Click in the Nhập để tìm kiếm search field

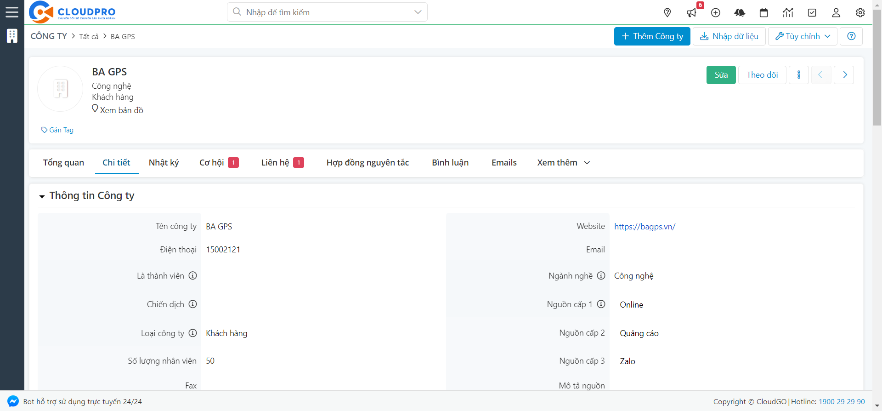pos(327,12)
